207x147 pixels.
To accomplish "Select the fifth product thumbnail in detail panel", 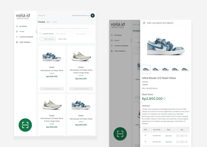I will click(185, 69).
